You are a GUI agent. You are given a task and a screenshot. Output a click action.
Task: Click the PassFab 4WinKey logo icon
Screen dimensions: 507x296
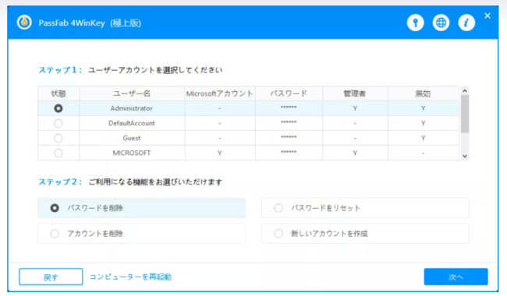coord(24,23)
